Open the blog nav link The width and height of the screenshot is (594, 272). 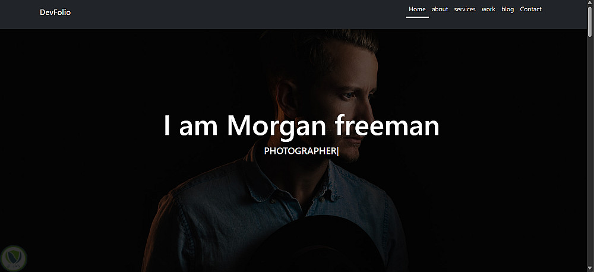coord(508,9)
